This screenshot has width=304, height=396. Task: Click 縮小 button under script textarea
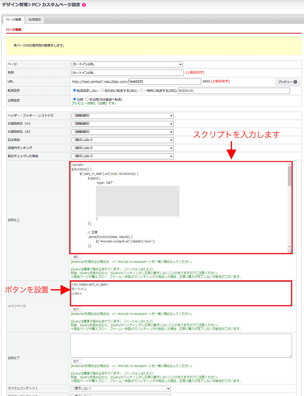(76, 257)
